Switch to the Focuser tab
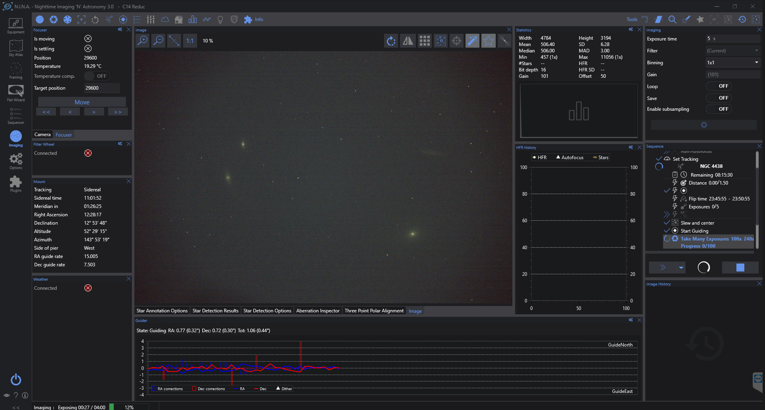Viewport: 765px width, 410px height. [x=64, y=135]
